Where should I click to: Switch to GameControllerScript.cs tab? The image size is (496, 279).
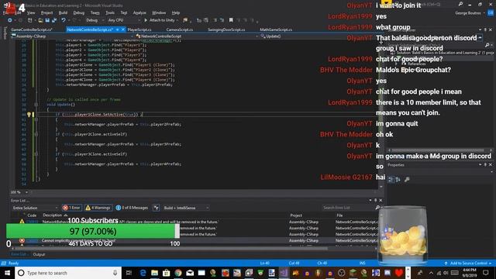tap(32, 29)
